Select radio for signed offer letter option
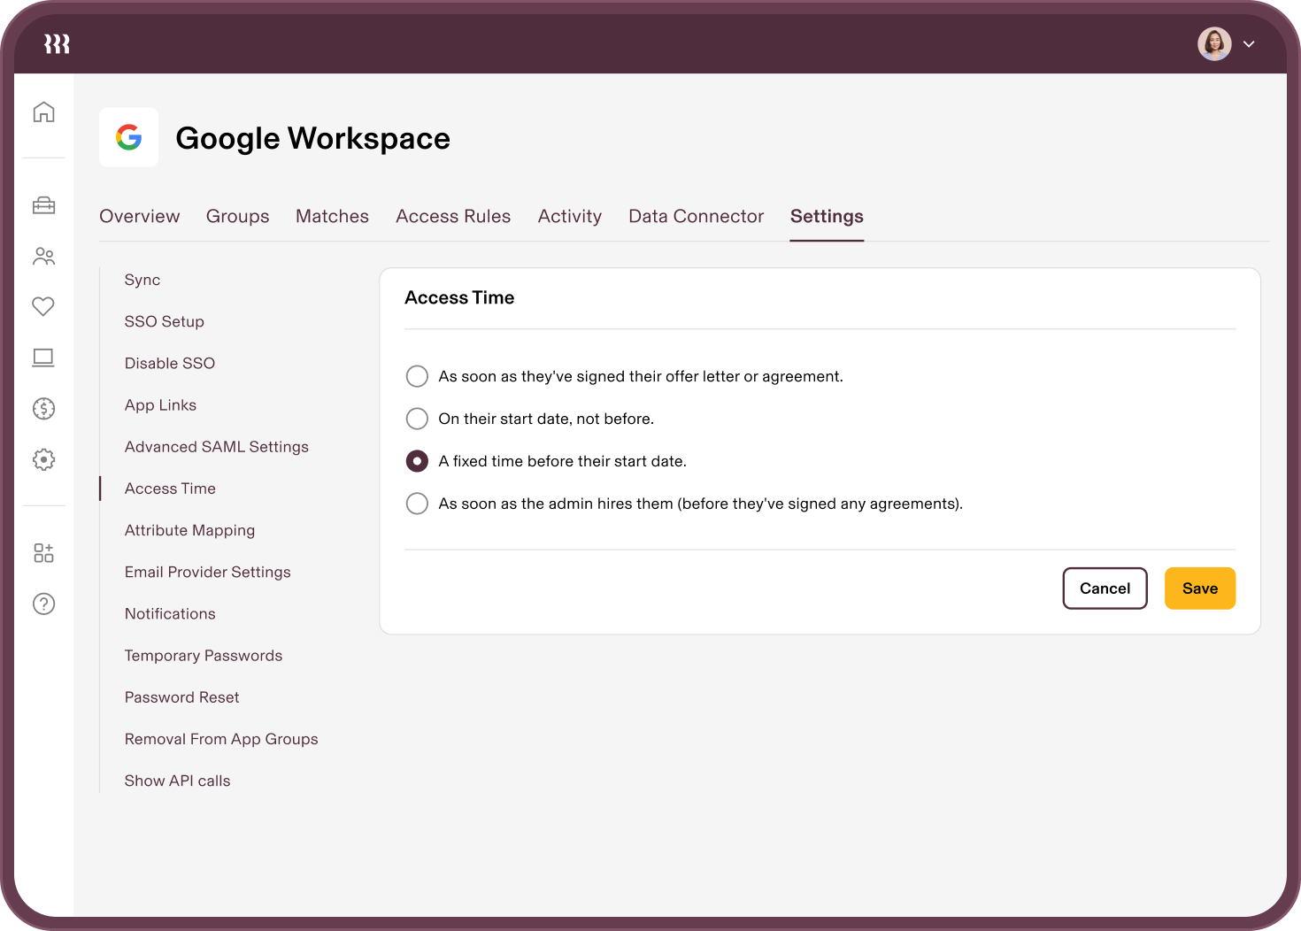 coord(417,376)
